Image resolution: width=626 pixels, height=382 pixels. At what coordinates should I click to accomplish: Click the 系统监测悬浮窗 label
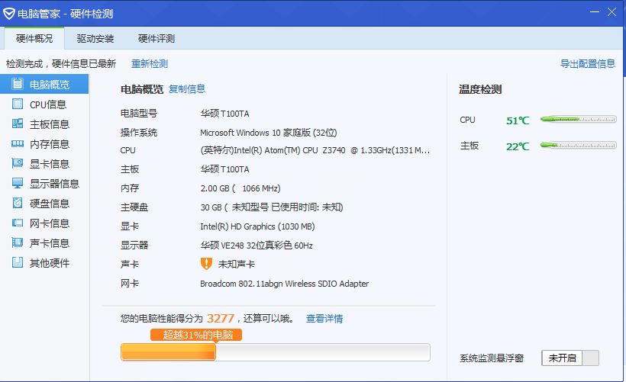[492, 358]
